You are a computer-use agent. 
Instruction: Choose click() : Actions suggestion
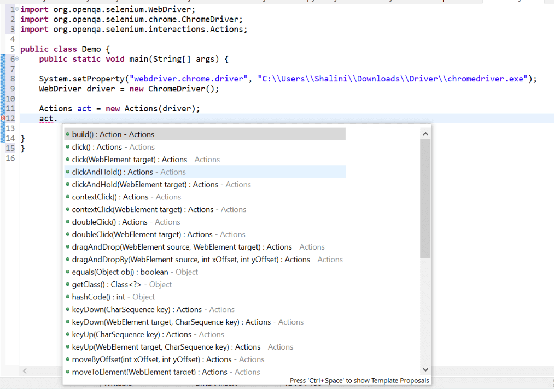[x=205, y=147]
